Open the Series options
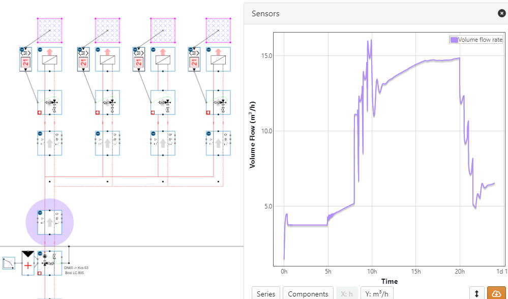 tap(265, 293)
